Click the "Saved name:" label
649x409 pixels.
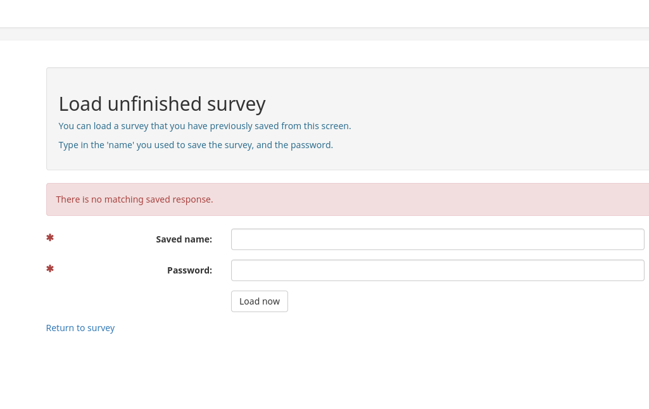(184, 239)
